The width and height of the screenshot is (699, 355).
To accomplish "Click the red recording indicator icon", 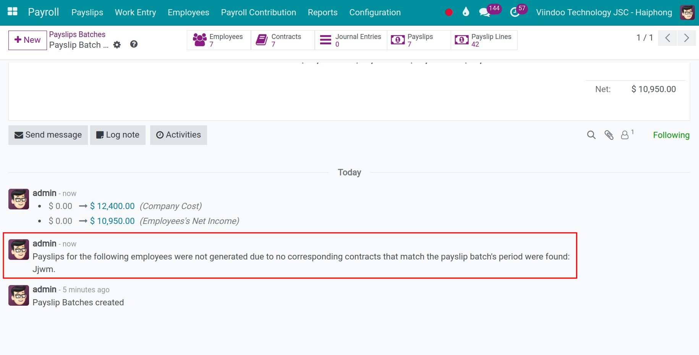I will click(x=449, y=12).
